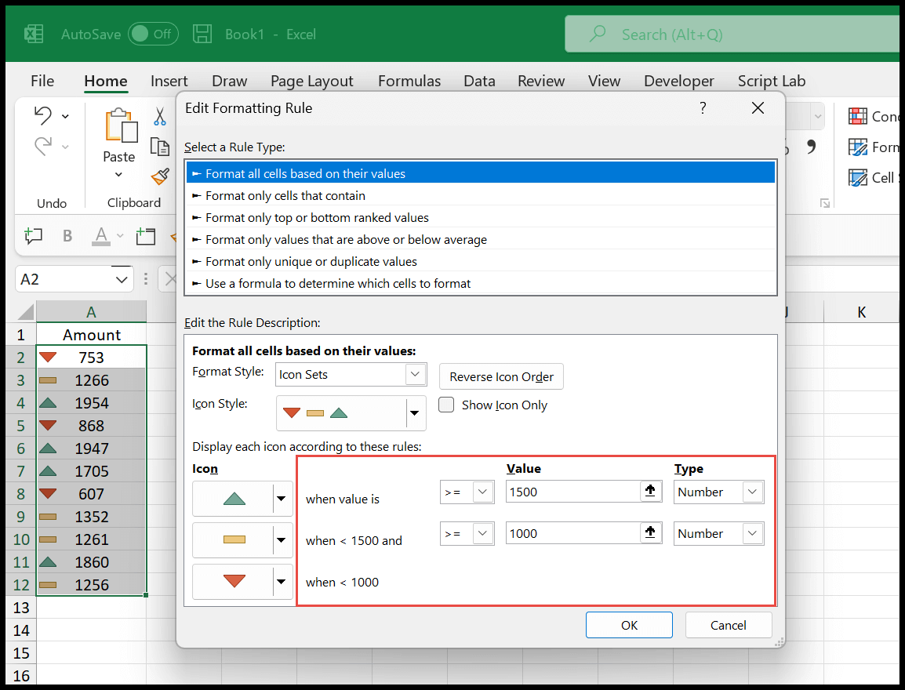905x690 pixels.
Task: Click the Cut scissors icon
Action: (x=160, y=116)
